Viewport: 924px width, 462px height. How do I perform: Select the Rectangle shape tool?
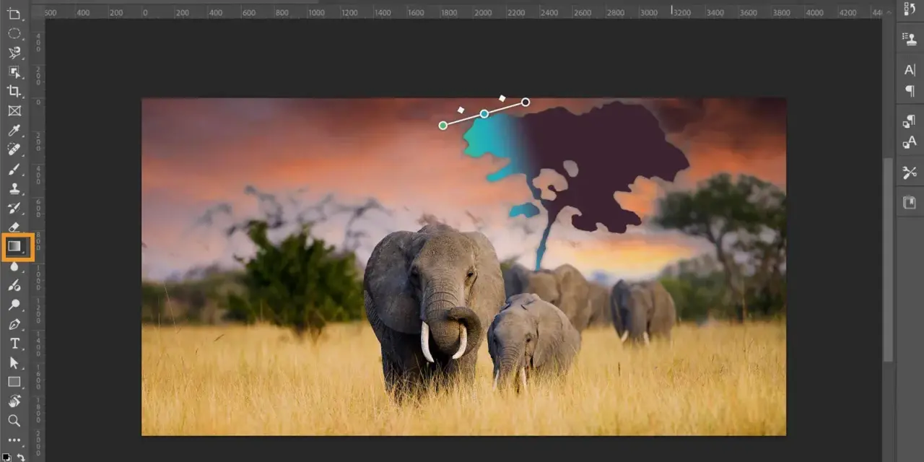pos(14,382)
